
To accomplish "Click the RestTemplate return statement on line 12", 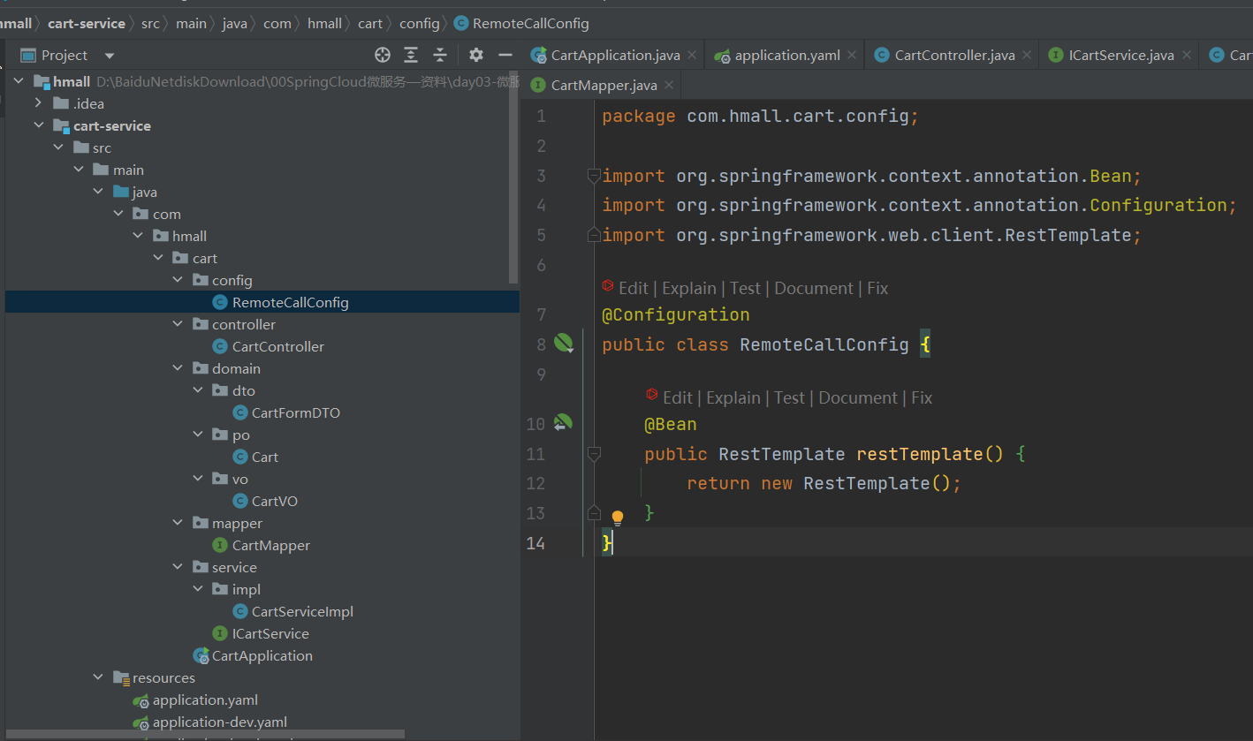I will point(824,483).
